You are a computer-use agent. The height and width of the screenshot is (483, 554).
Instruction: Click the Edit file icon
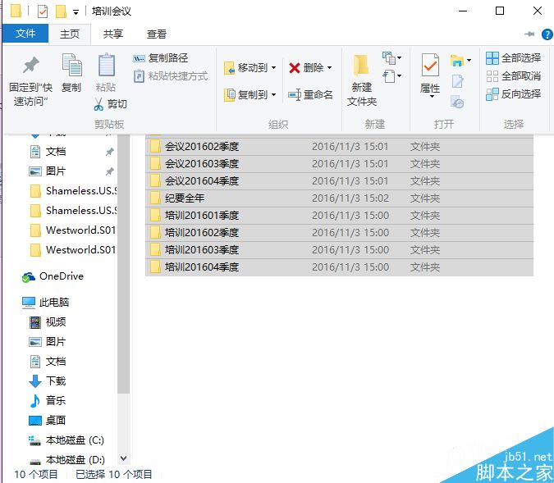(457, 81)
